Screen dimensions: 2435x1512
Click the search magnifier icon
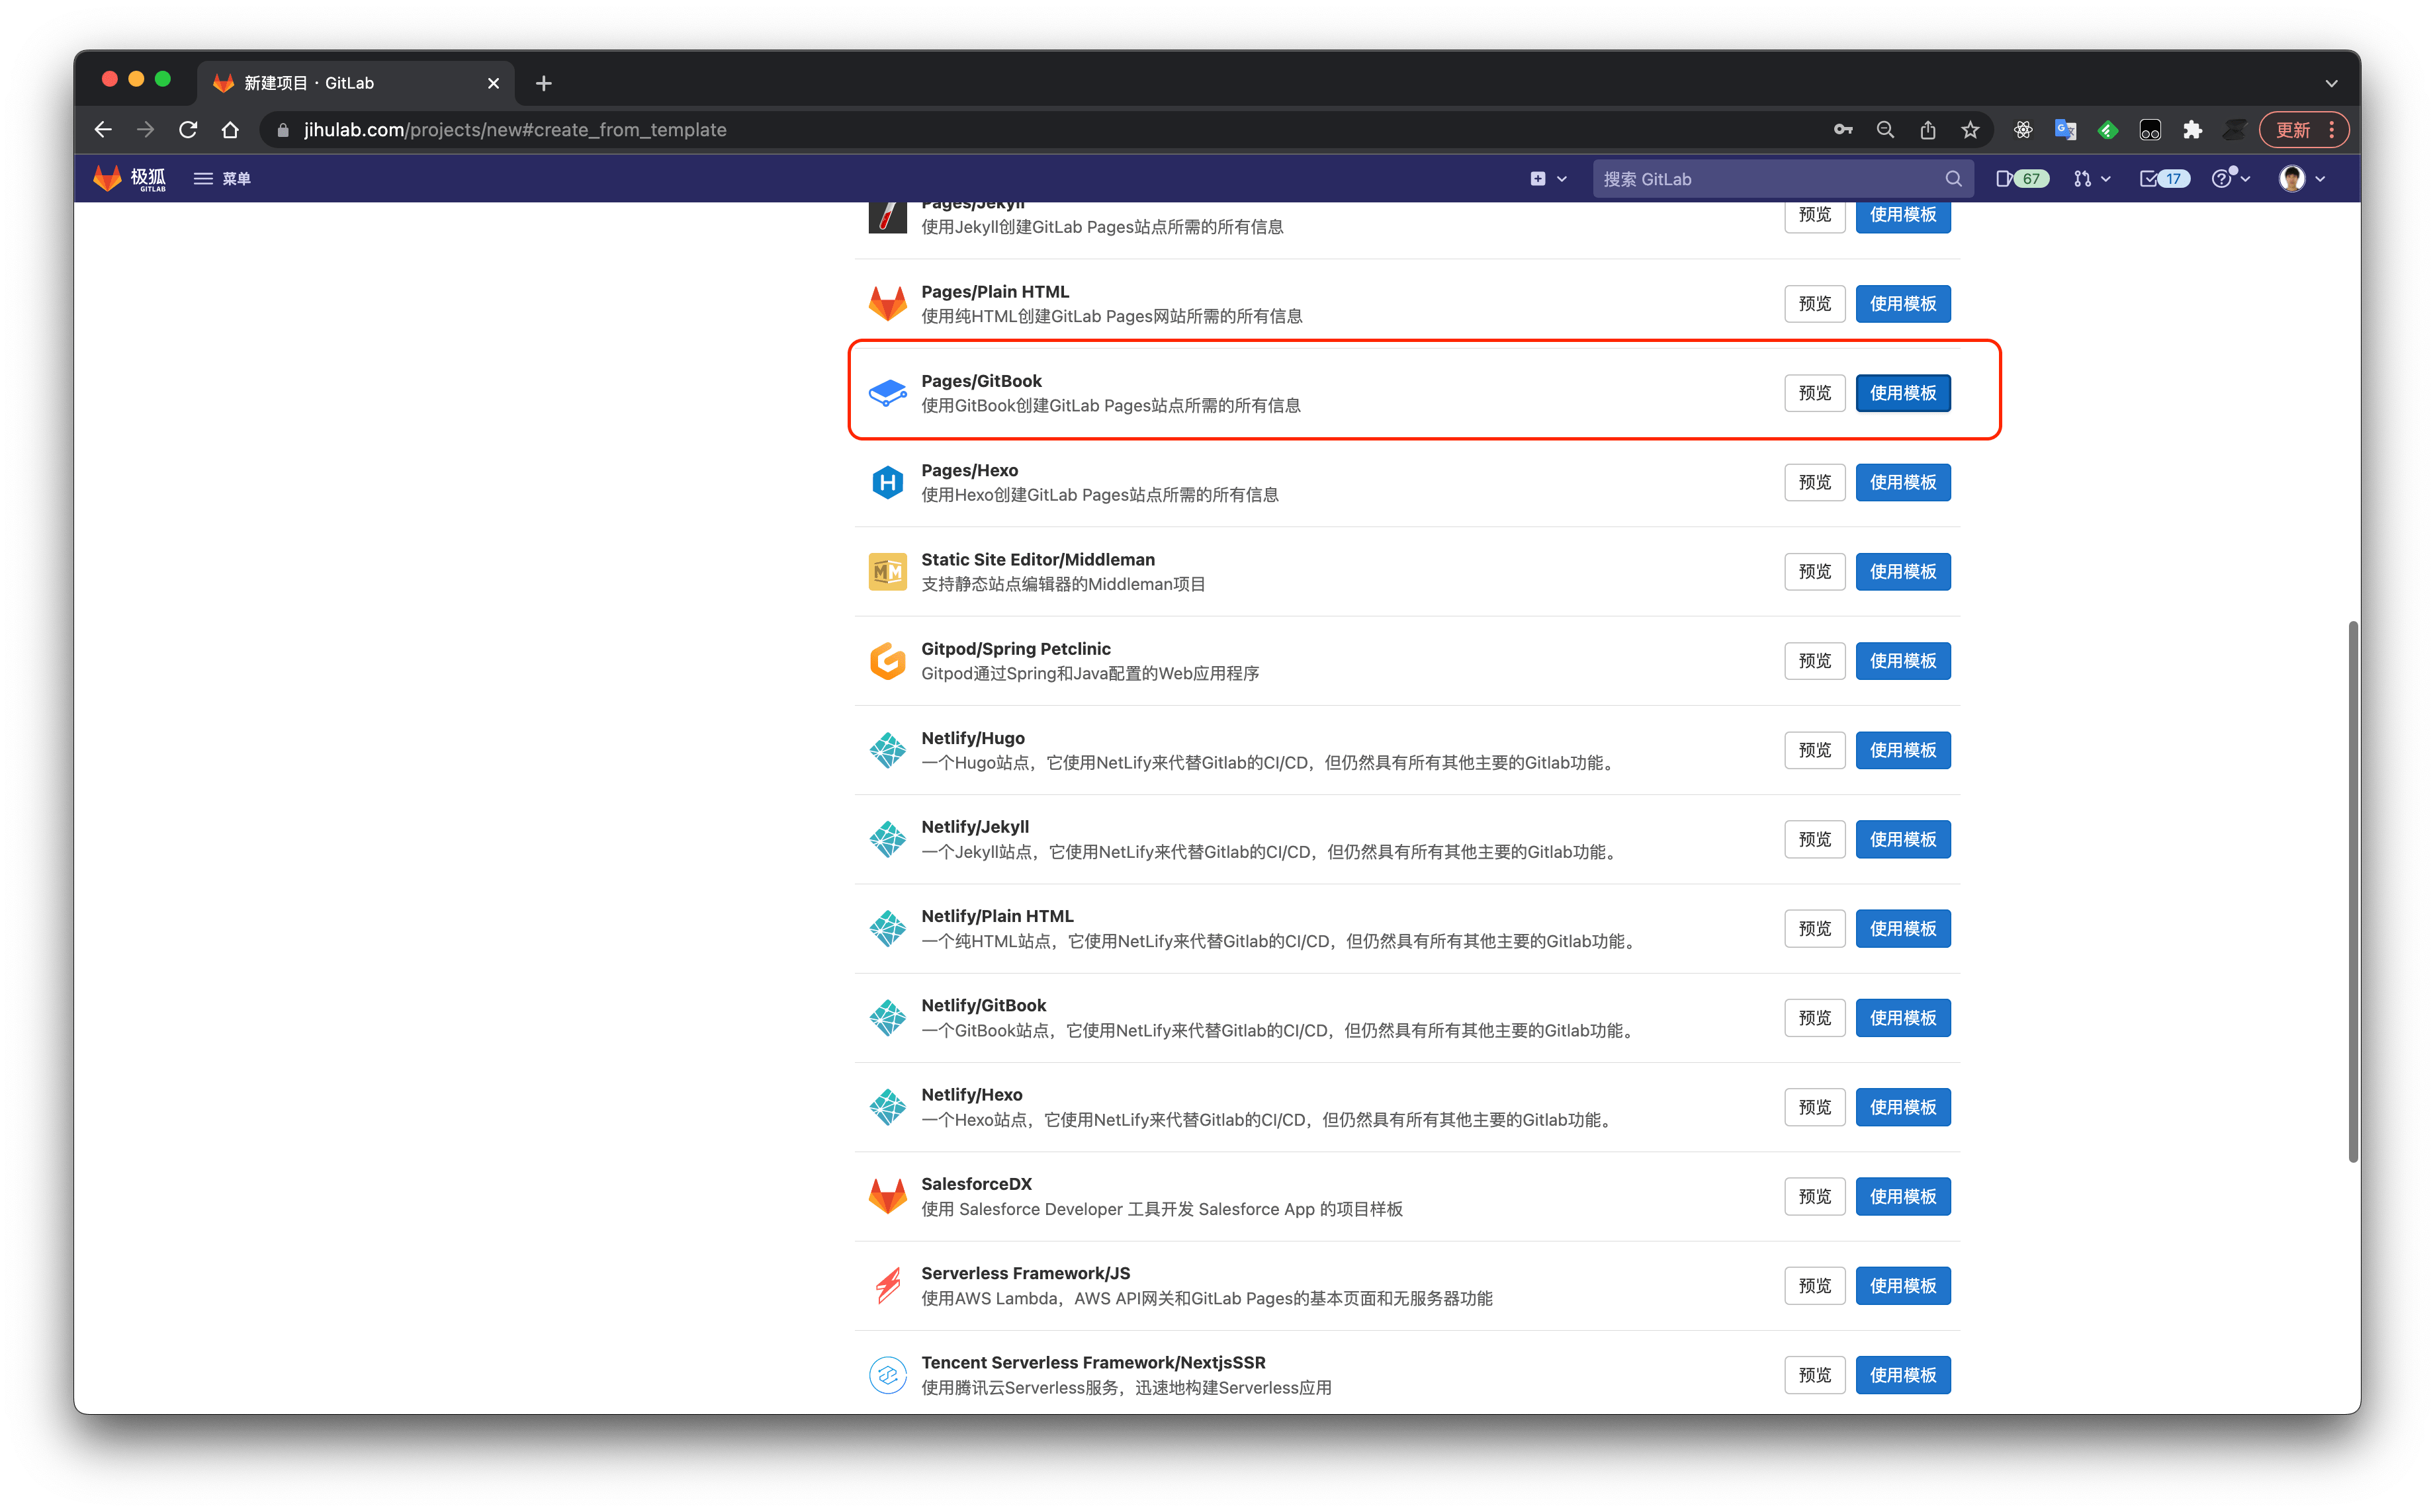point(1953,178)
